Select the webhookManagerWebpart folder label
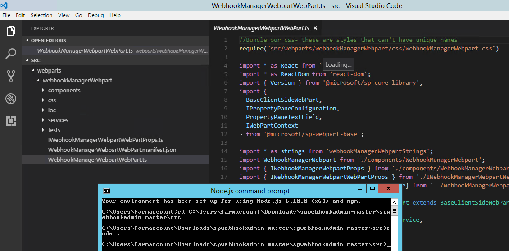The height and width of the screenshot is (251, 509). pos(77,80)
